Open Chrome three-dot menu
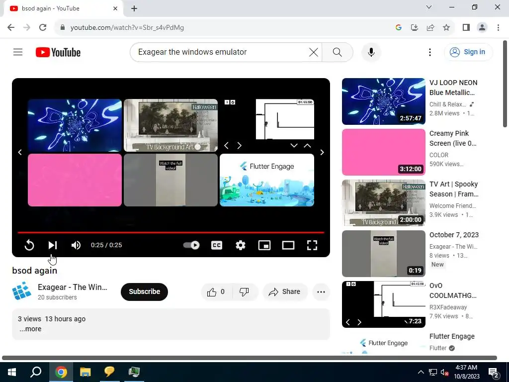509x382 pixels. pyautogui.click(x=498, y=27)
